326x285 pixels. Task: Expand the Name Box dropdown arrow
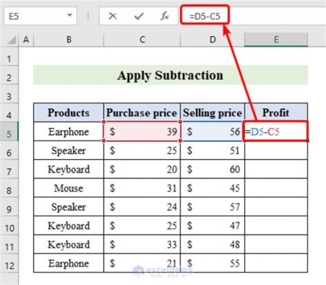point(70,16)
